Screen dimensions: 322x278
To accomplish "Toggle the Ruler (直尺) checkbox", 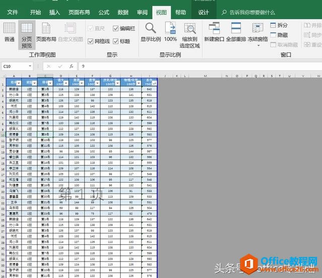I will click(96, 28).
